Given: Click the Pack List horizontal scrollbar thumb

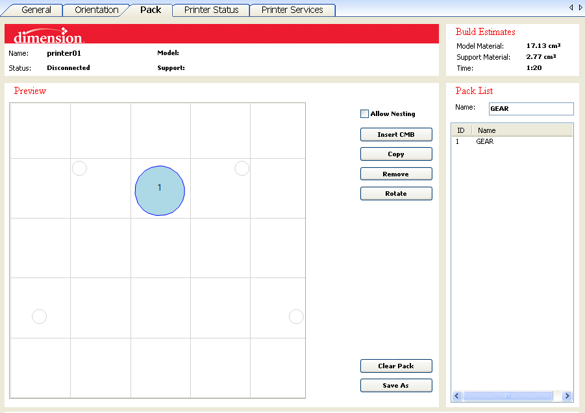Looking at the screenshot, I should pyautogui.click(x=508, y=396).
